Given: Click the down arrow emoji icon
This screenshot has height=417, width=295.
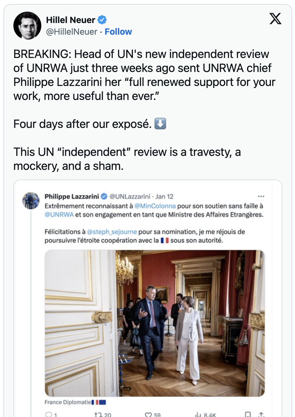Looking at the screenshot, I should click(160, 124).
